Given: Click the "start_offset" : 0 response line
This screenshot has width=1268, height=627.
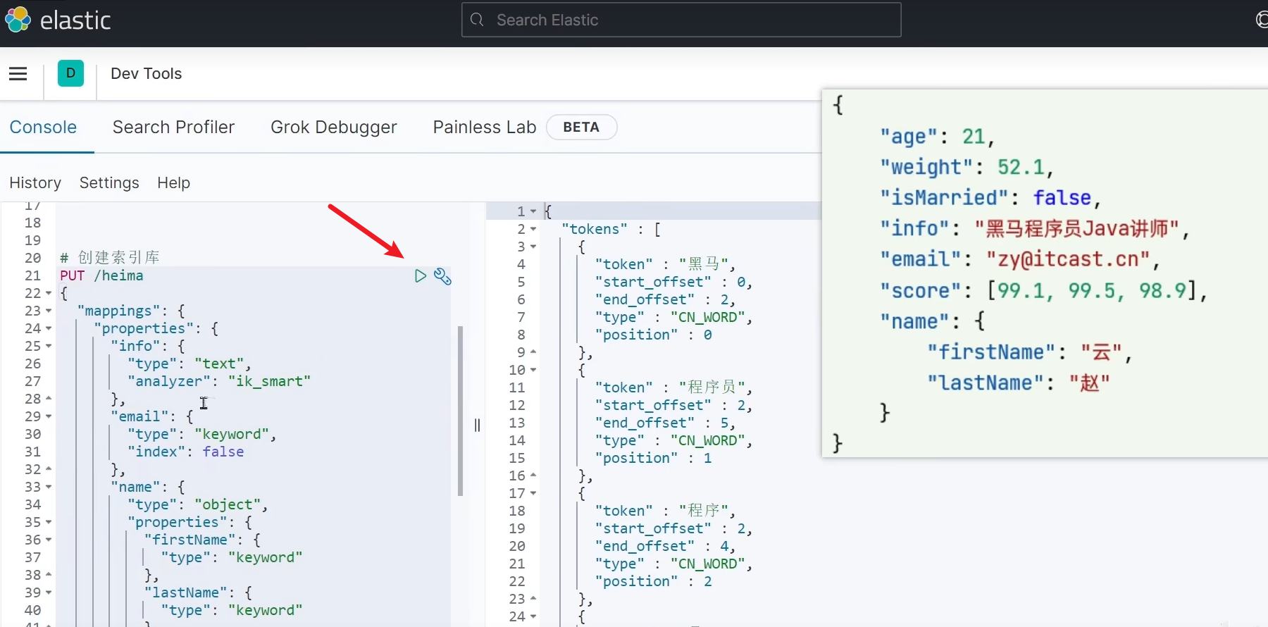Looking at the screenshot, I should (x=674, y=282).
